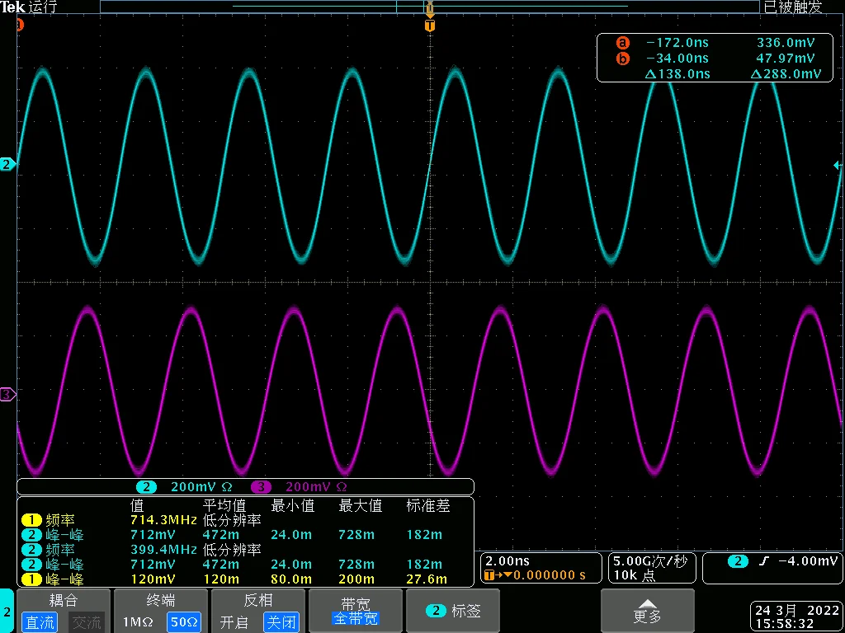Click the cyan 200mV channel 2 scale
This screenshot has width=845, height=633.
tap(201, 487)
